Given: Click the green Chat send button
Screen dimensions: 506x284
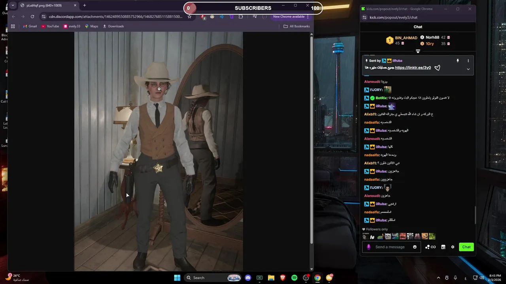Looking at the screenshot, I should pos(466,247).
